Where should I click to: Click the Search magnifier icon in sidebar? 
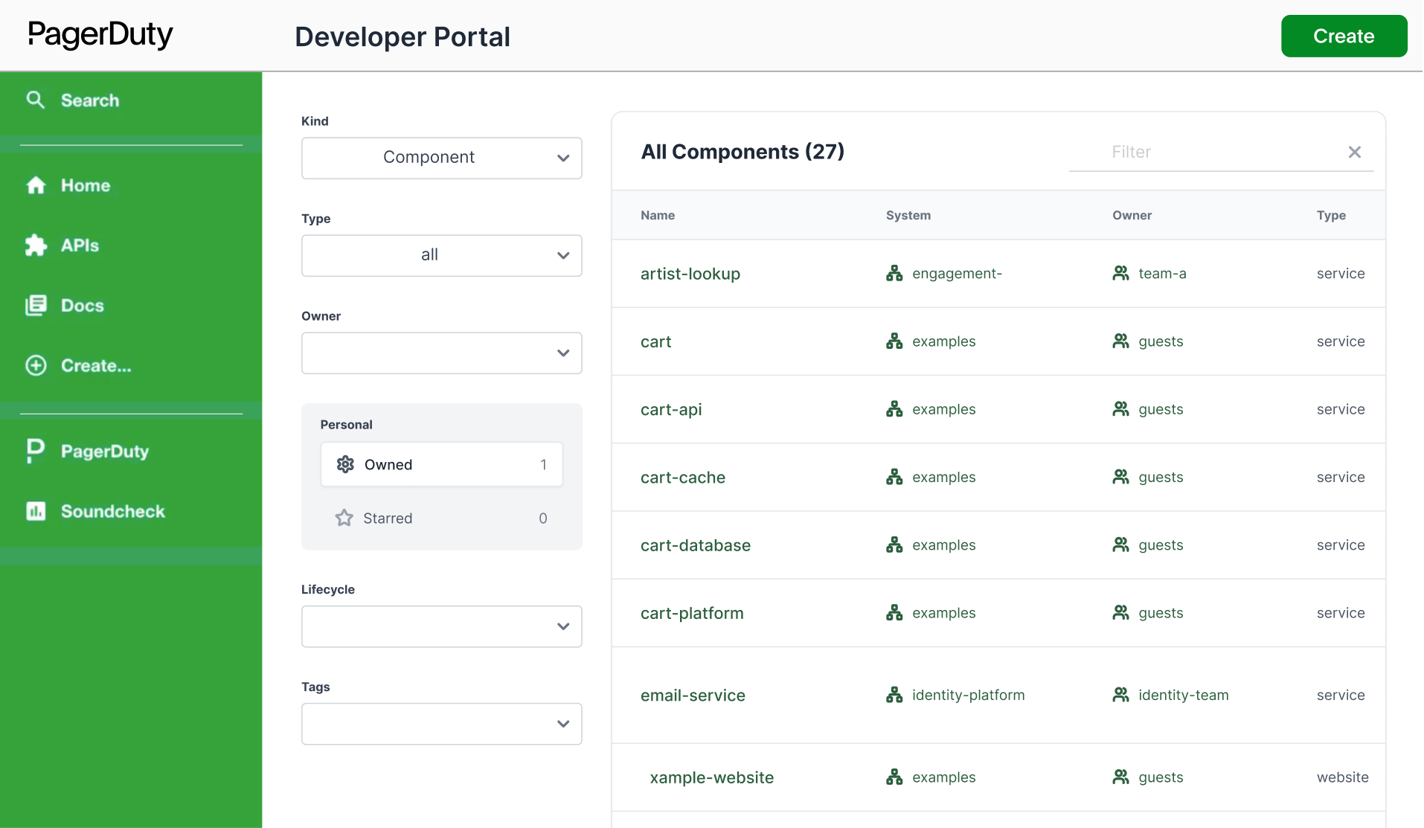[35, 100]
